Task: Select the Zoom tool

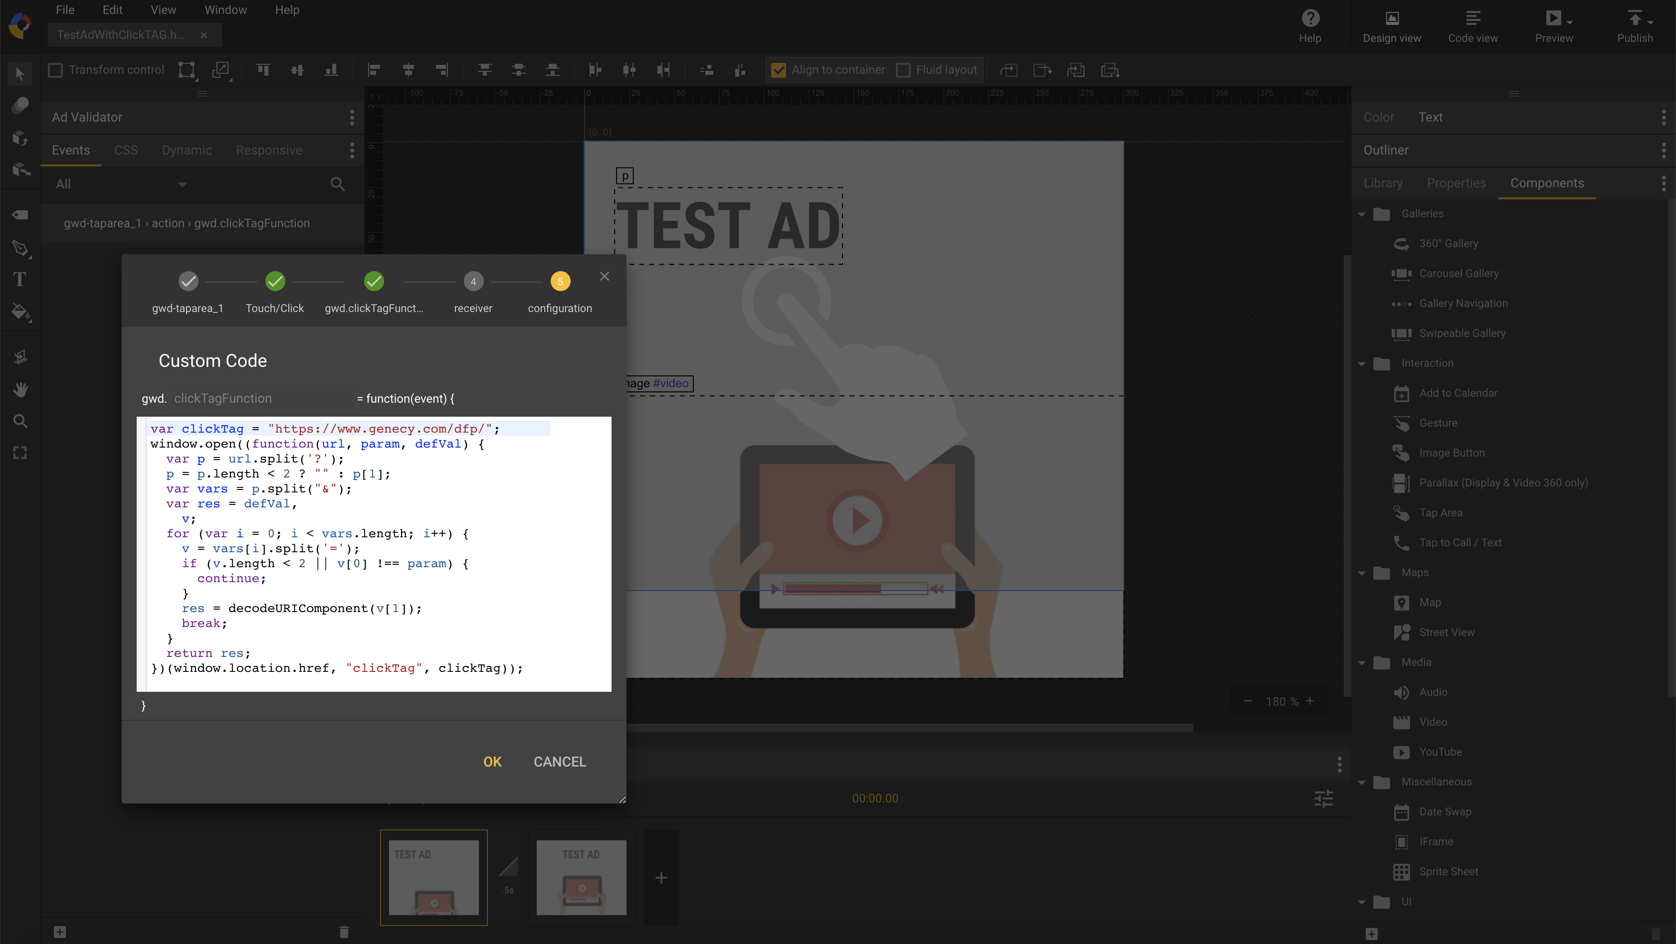Action: tap(19, 421)
